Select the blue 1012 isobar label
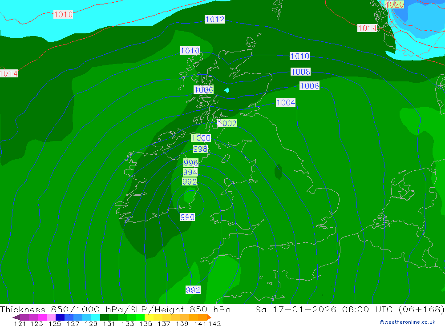445x326 pixels. [215, 19]
